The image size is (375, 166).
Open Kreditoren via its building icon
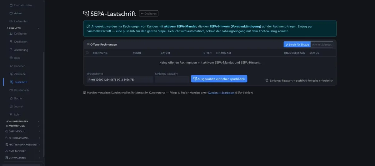click(11, 42)
